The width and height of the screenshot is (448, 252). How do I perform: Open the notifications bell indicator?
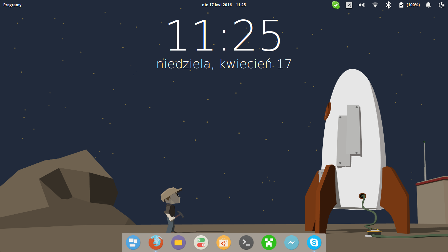pos(428,5)
